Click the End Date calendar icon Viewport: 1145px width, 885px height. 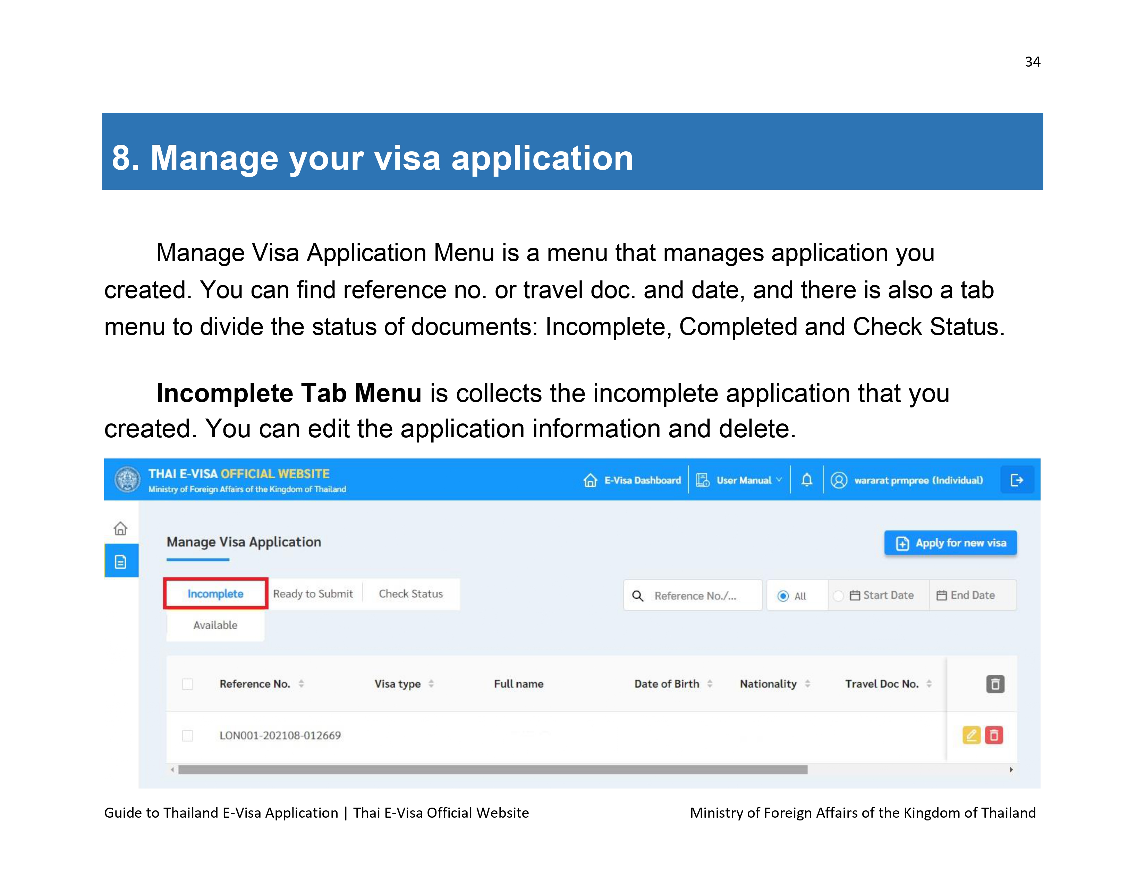pos(942,595)
